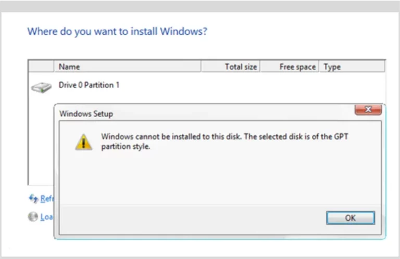This screenshot has width=400, height=259.
Task: Click the Refresh link
Action: 47,199
